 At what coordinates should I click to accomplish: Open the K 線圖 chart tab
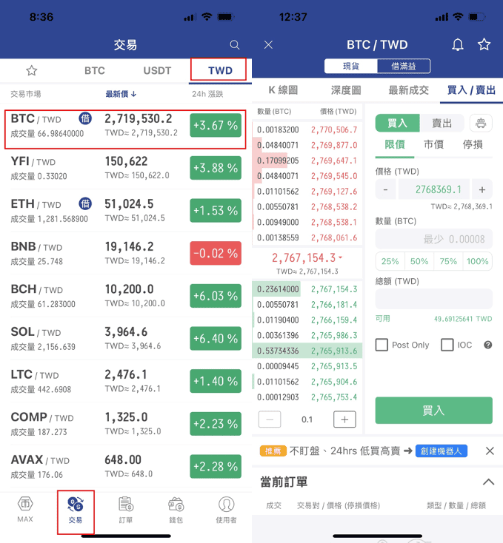pyautogui.click(x=283, y=90)
